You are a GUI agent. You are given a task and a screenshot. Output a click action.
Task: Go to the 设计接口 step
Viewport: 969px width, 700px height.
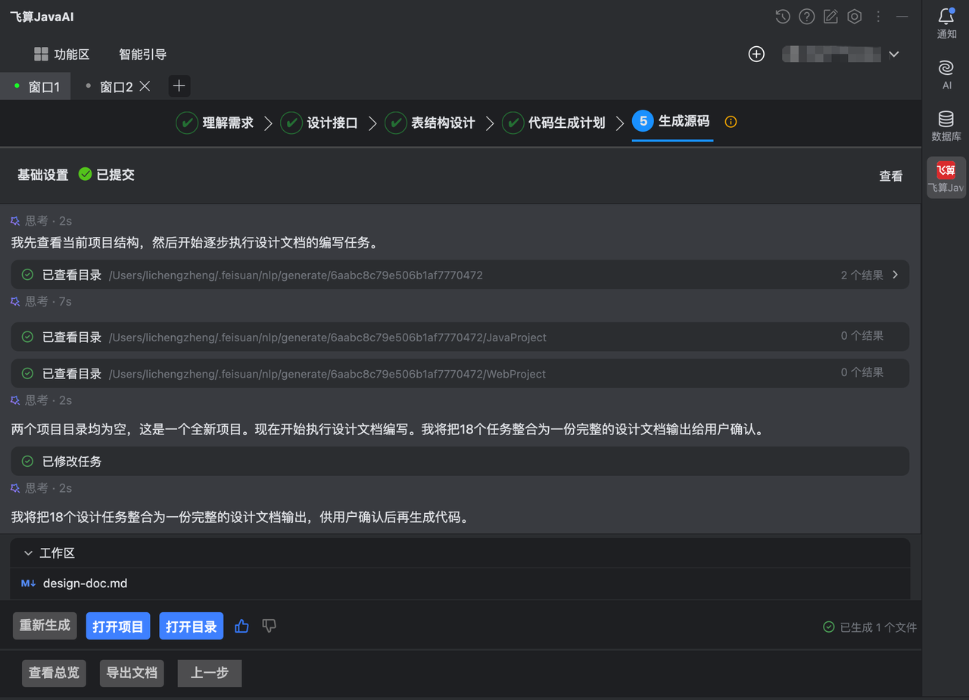pos(319,123)
